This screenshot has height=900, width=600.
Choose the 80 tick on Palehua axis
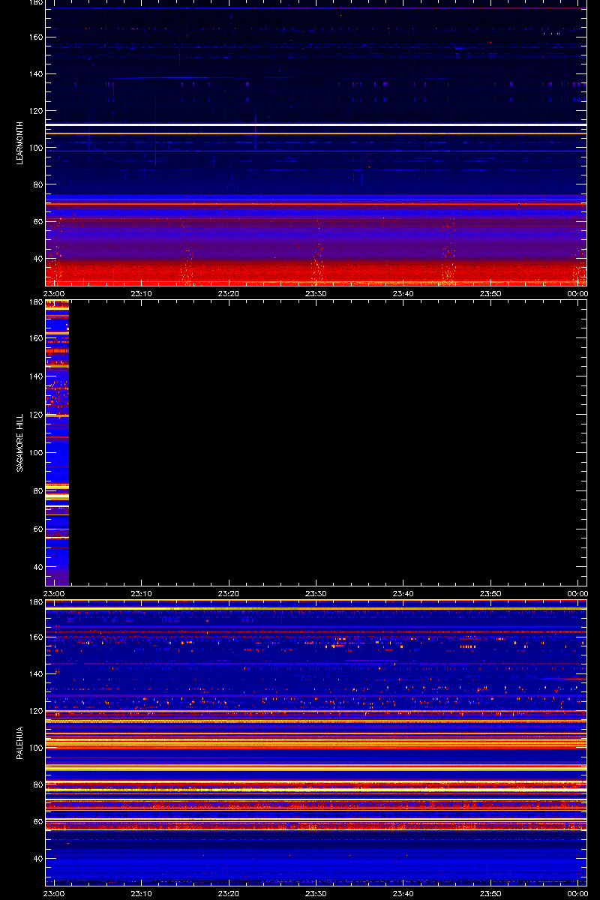click(x=37, y=784)
